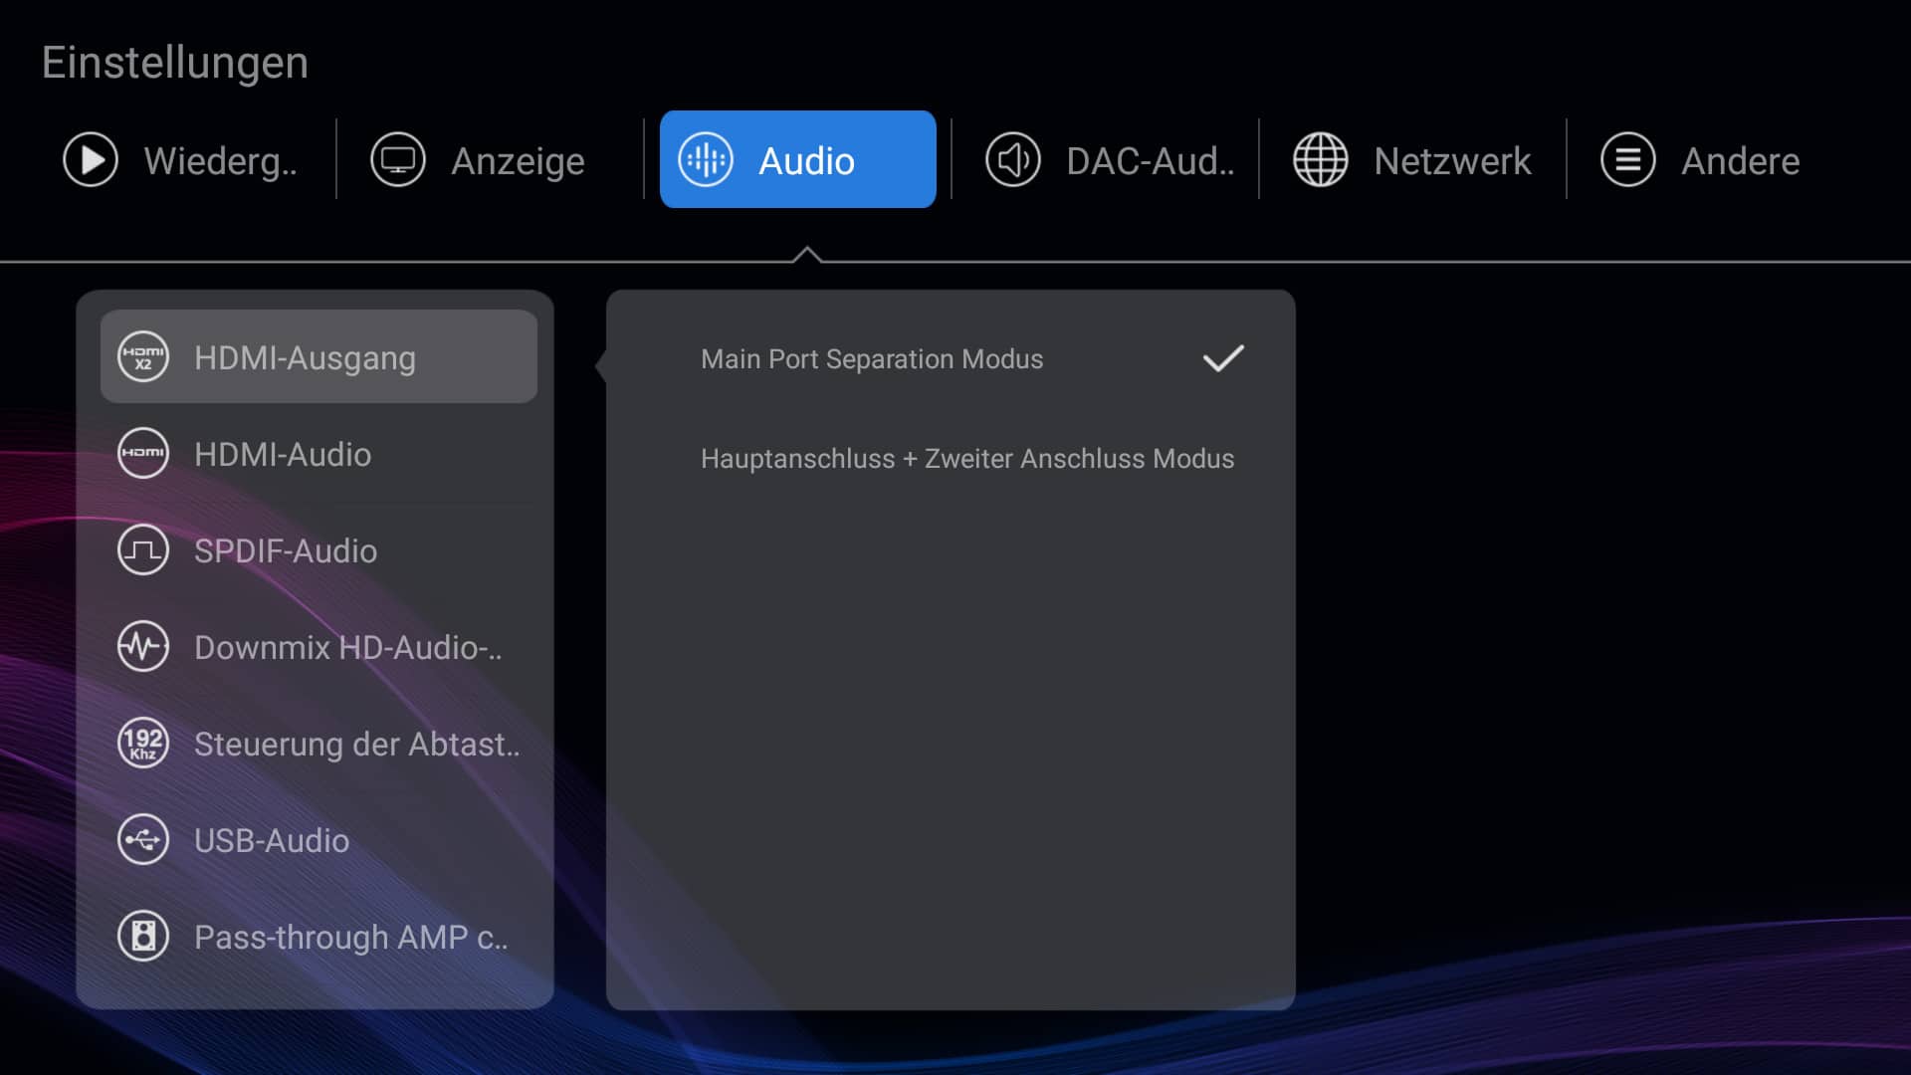
Task: Select Main Port Separation Modus option
Action: point(872,359)
